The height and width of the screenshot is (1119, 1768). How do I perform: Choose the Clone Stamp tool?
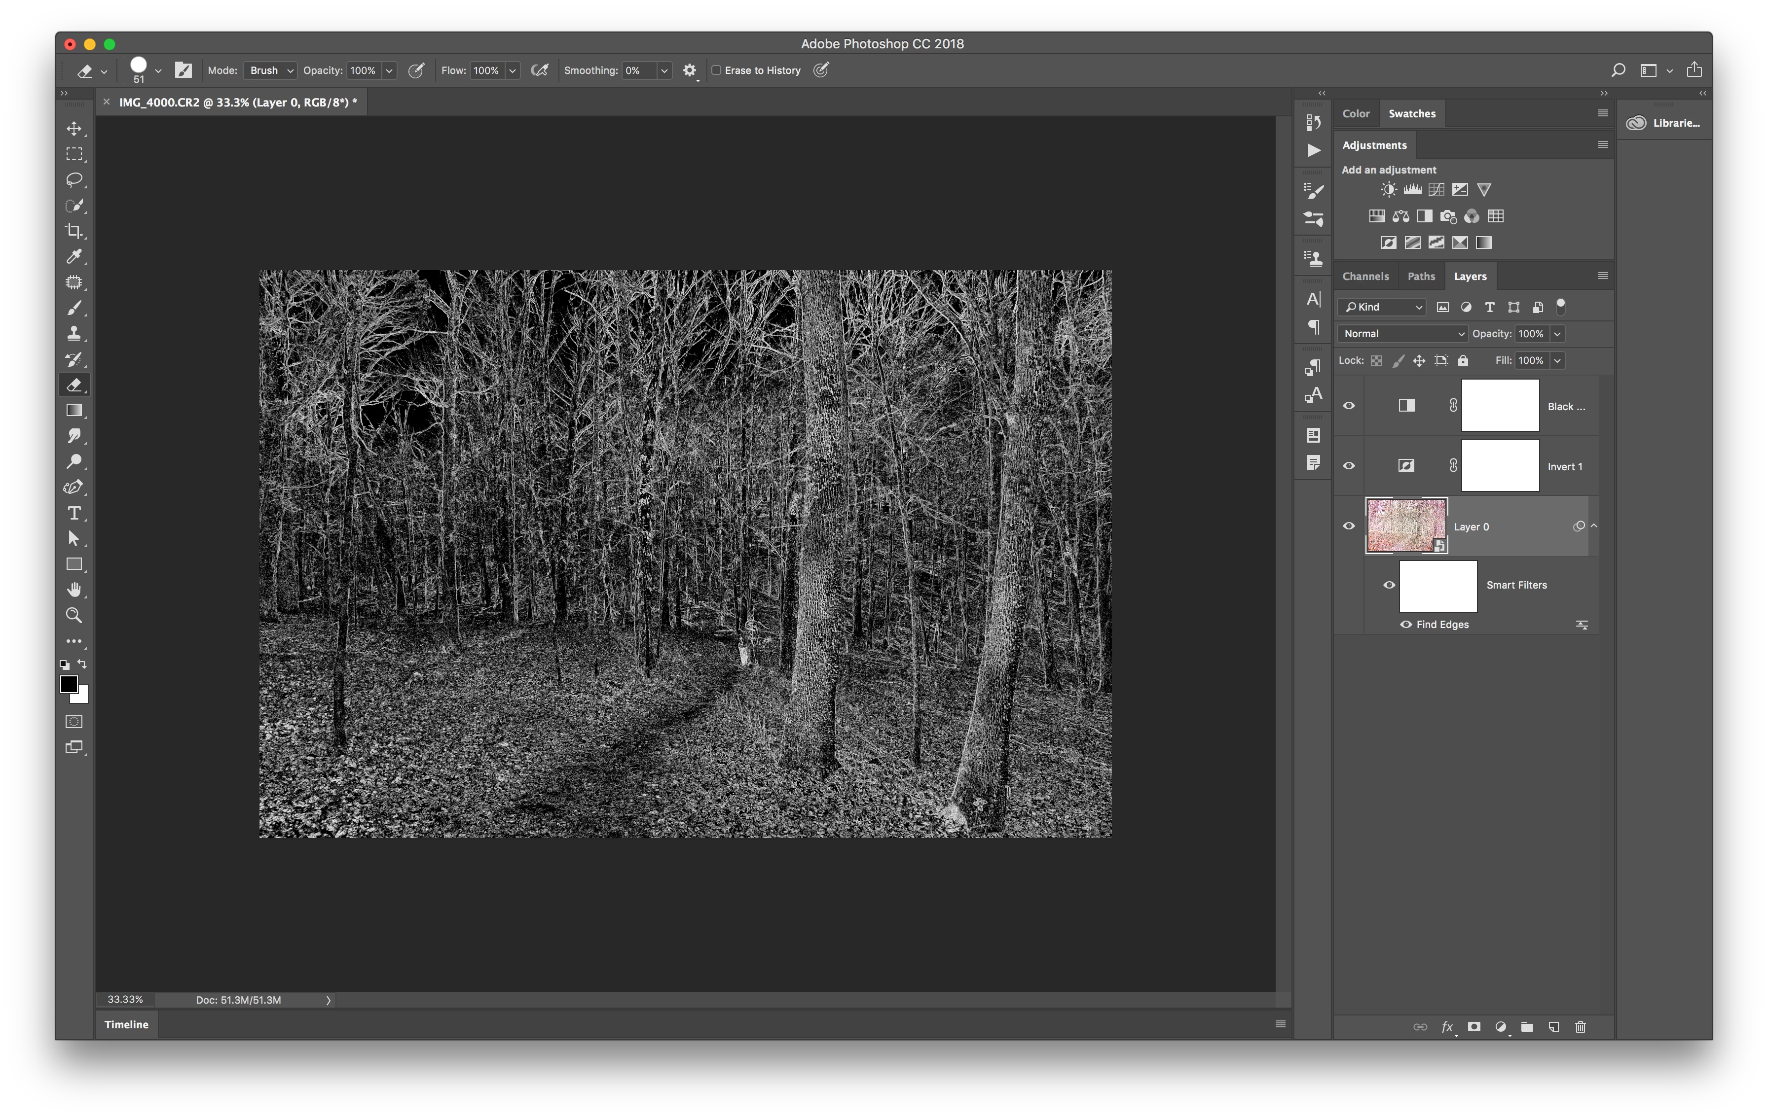tap(74, 334)
